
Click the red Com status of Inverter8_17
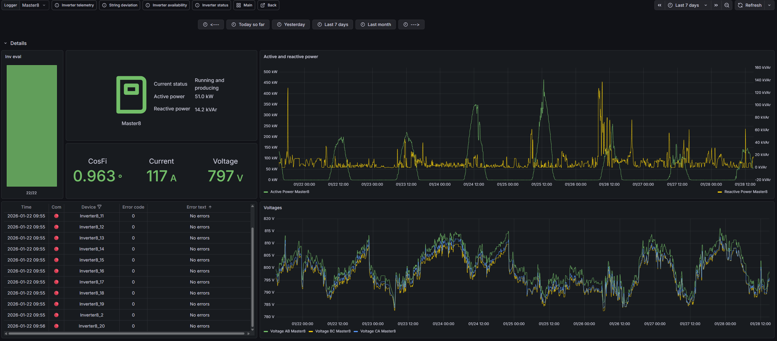(56, 282)
